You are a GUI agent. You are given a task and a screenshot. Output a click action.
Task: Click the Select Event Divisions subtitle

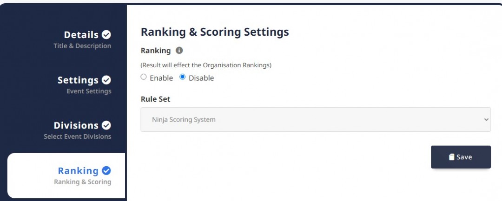[x=78, y=137]
